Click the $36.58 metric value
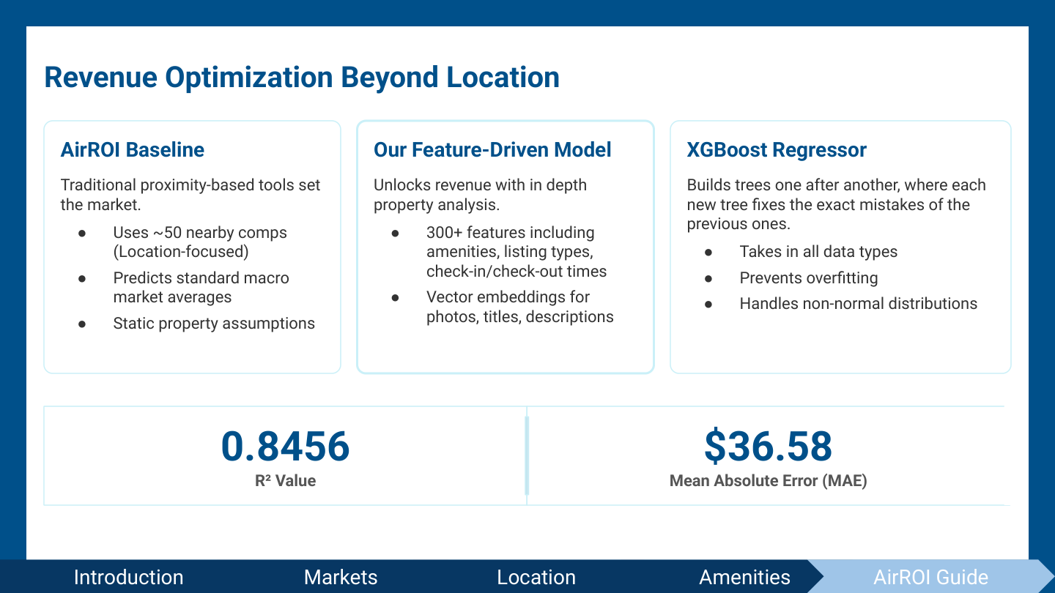The image size is (1055, 593). 769,446
